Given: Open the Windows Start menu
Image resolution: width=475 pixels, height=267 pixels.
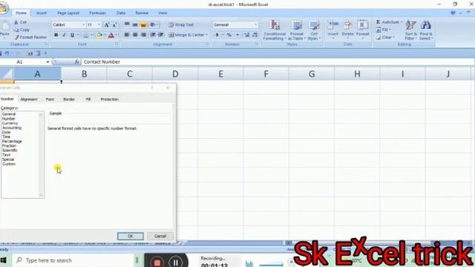Looking at the screenshot, I should tap(3, 260).
